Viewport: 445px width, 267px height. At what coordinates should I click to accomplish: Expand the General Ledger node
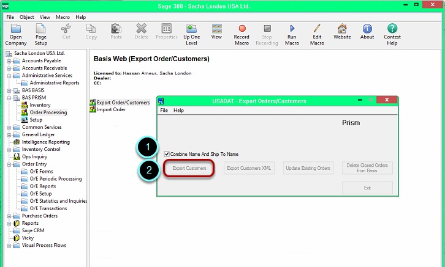9,134
